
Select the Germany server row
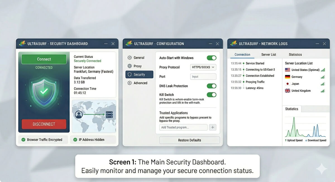click(x=305, y=77)
